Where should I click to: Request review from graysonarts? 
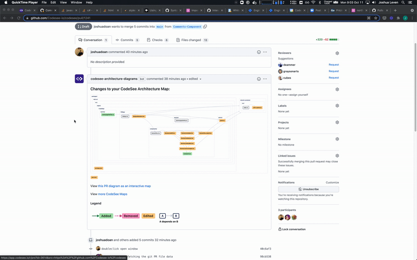[334, 71]
